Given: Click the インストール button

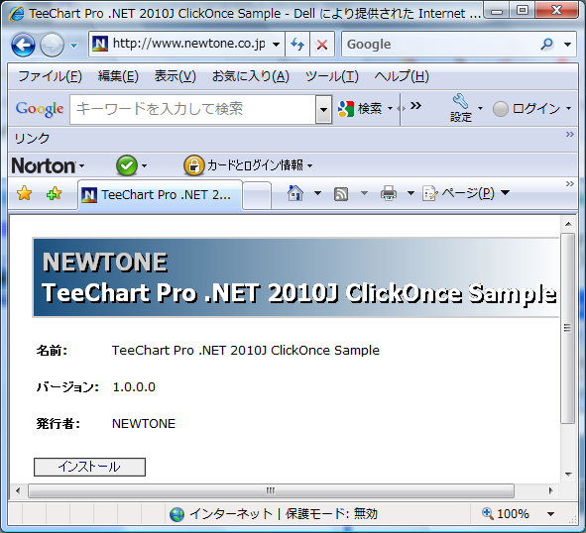Looking at the screenshot, I should [89, 467].
